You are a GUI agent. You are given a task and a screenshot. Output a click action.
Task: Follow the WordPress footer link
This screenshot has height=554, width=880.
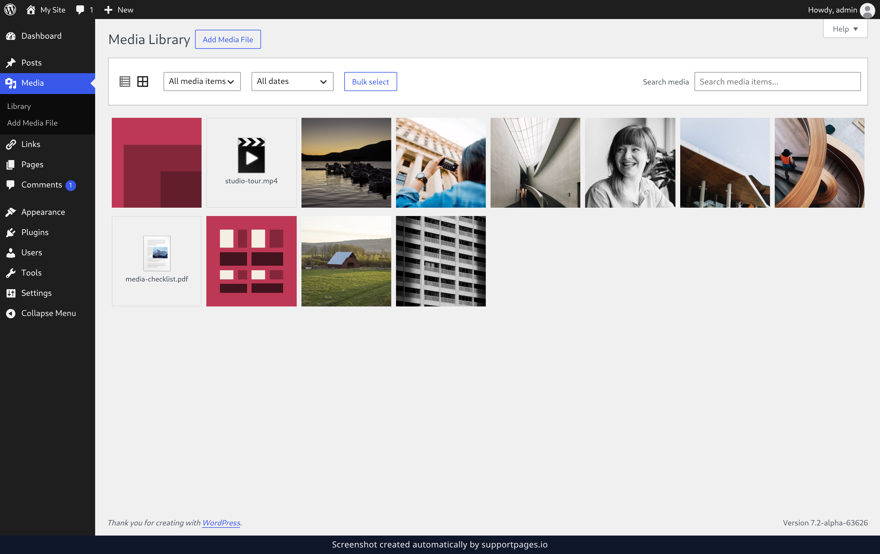pyautogui.click(x=221, y=522)
